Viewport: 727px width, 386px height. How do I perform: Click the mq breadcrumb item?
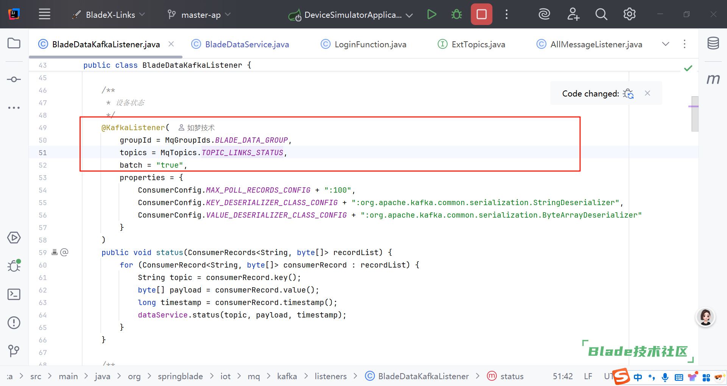(x=254, y=376)
